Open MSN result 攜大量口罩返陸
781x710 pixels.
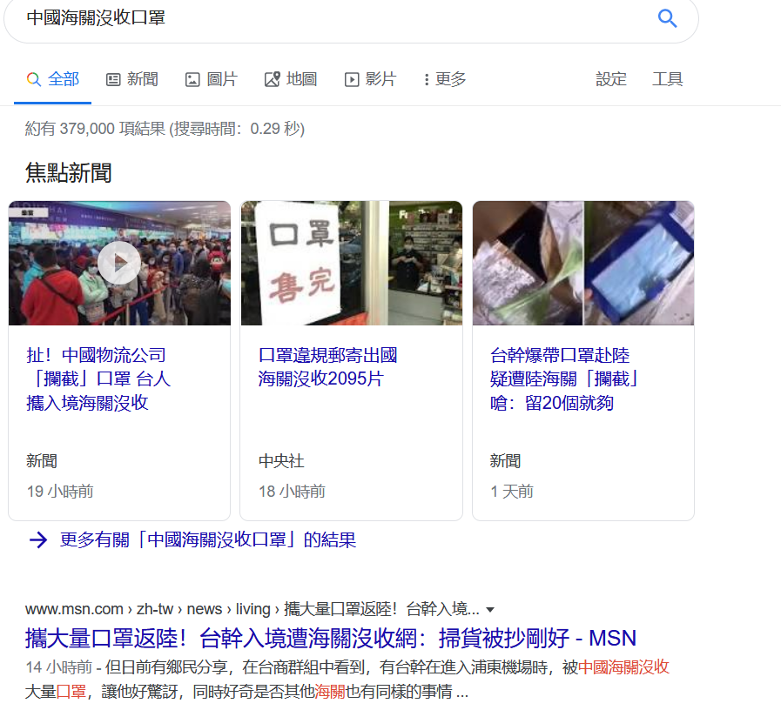[x=331, y=639]
